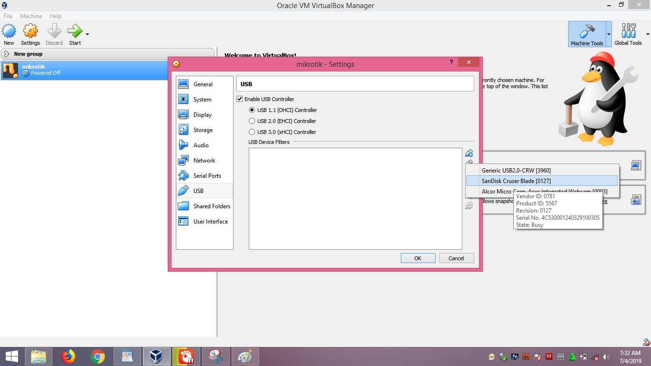Open the Audio settings category
This screenshot has width=651, height=366.
204,145
